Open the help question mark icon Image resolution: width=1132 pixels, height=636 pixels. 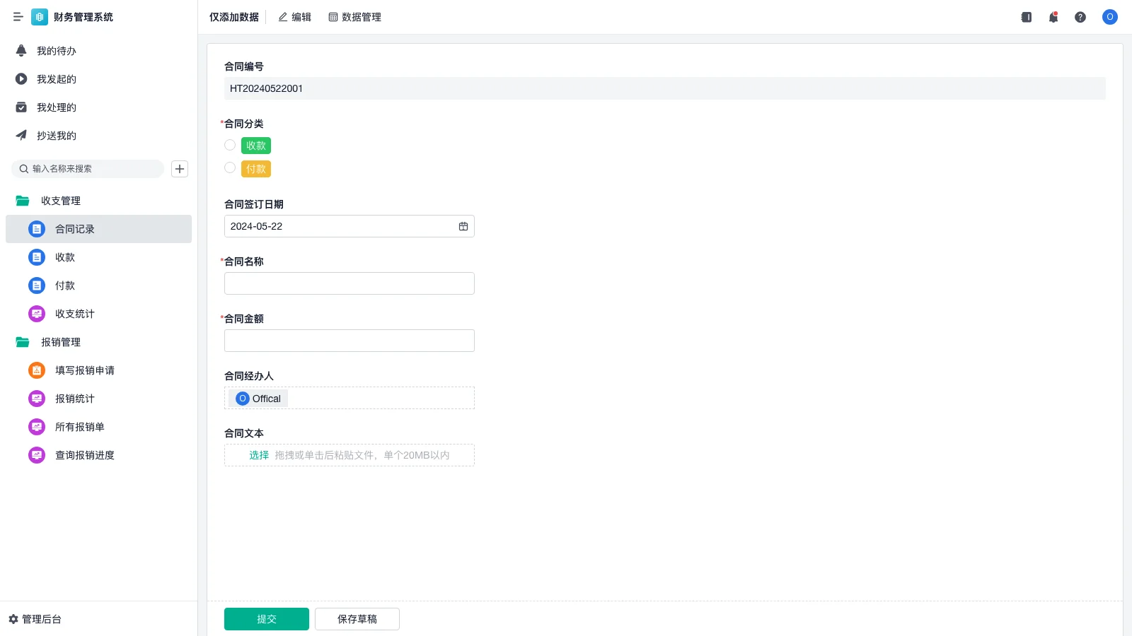coord(1080,17)
